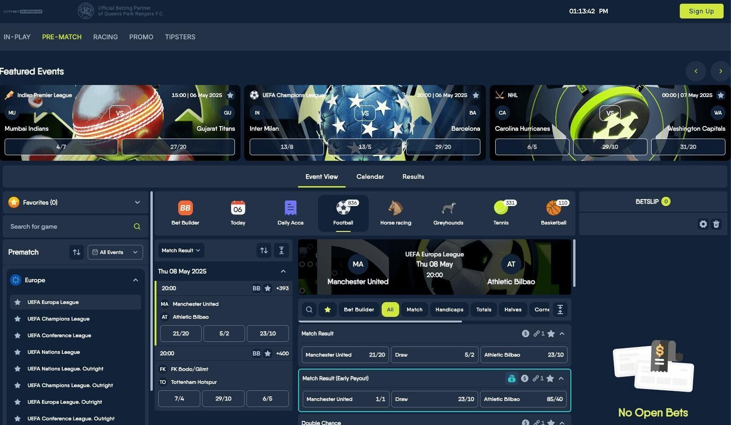
Task: Favorite the Mumbai Indians featured event star
Action: pyautogui.click(x=230, y=95)
